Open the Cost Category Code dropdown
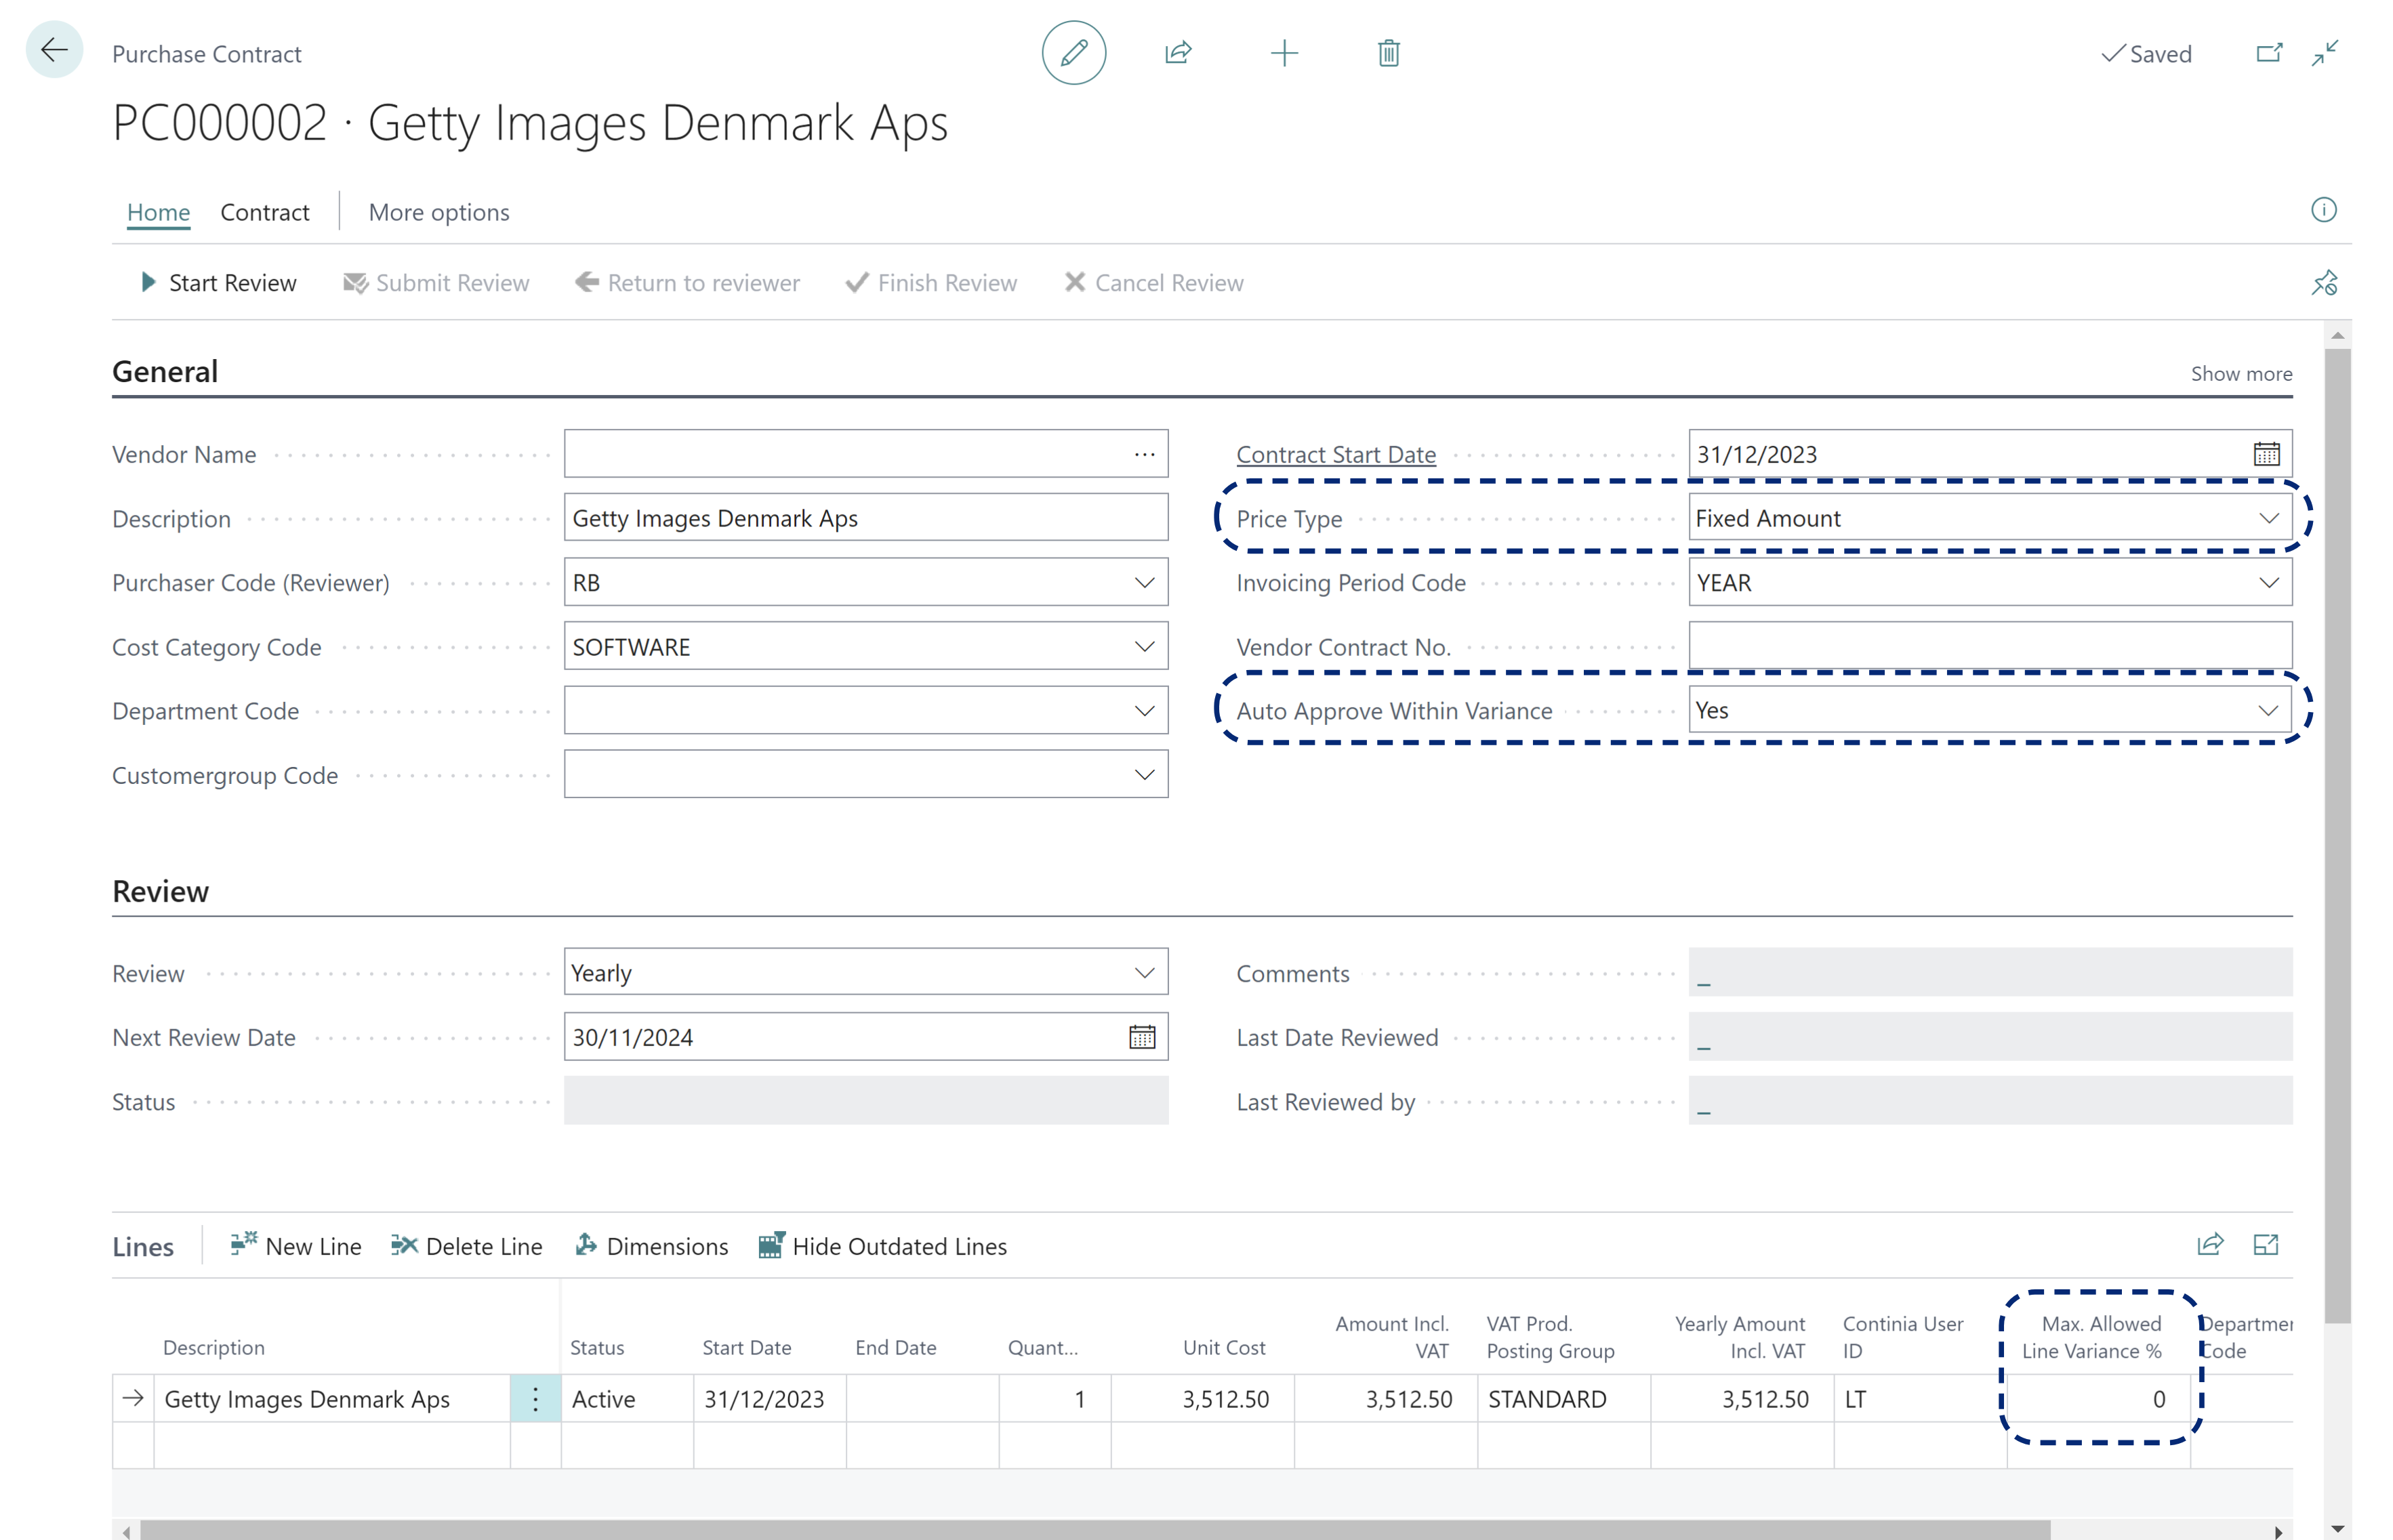This screenshot has height=1540, width=2393. coord(1144,647)
